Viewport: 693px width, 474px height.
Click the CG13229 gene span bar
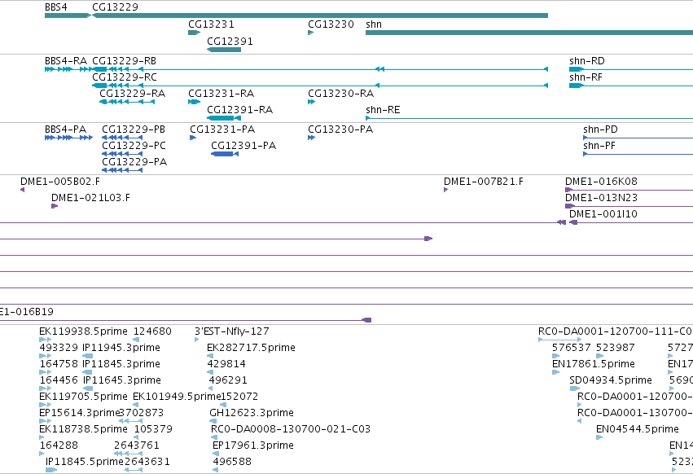(x=320, y=15)
